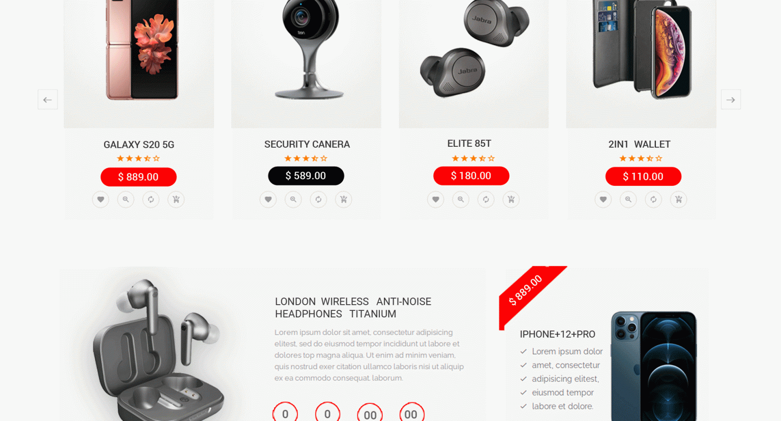Add Elite 85T to wishlist

(x=436, y=200)
